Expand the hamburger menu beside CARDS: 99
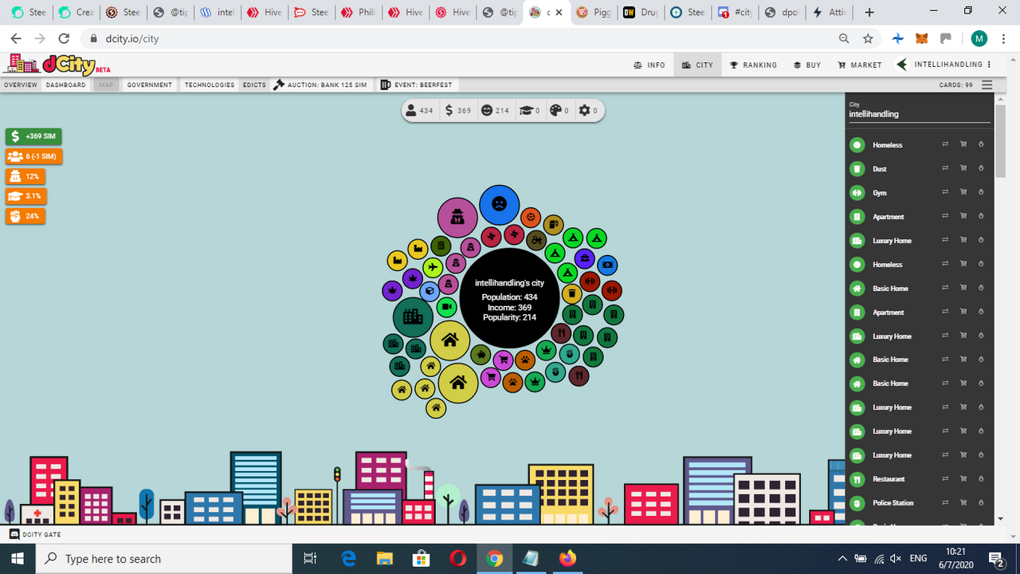The width and height of the screenshot is (1020, 574). (x=987, y=85)
